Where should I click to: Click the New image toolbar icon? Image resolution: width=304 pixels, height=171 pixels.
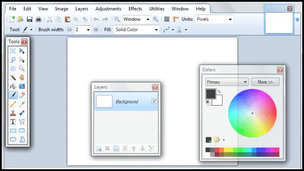coord(12,19)
